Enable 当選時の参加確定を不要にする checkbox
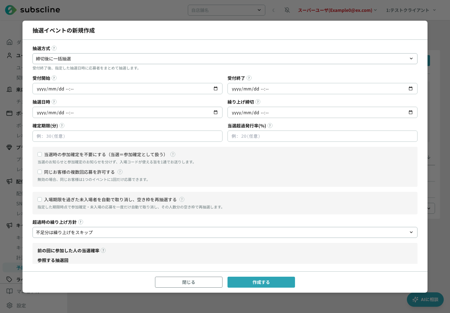 pyautogui.click(x=40, y=154)
